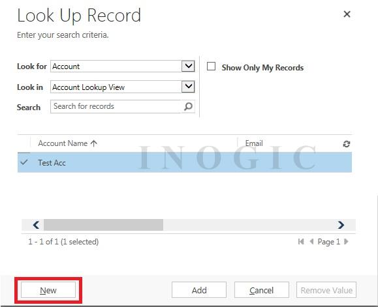
Task: Close the Look Up Record dialog
Action: [x=347, y=14]
